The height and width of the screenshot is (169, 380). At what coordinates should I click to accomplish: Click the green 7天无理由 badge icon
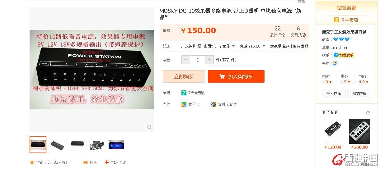pos(184,93)
